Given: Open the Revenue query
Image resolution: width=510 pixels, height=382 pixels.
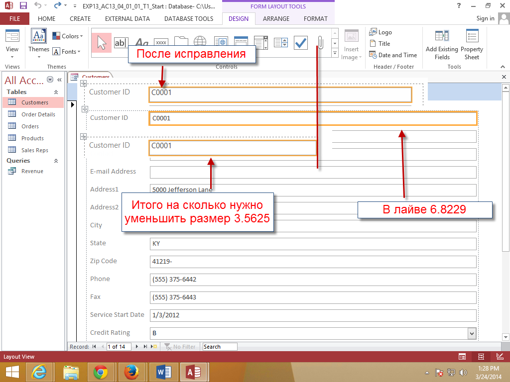Looking at the screenshot, I should [33, 171].
